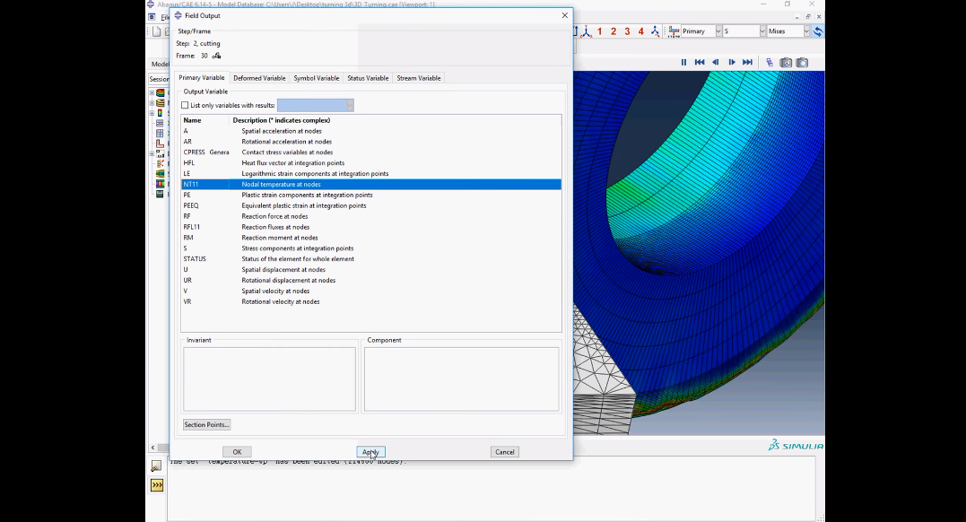Switch to the Symbol Variable tab
The width and height of the screenshot is (966, 522).
pos(316,78)
